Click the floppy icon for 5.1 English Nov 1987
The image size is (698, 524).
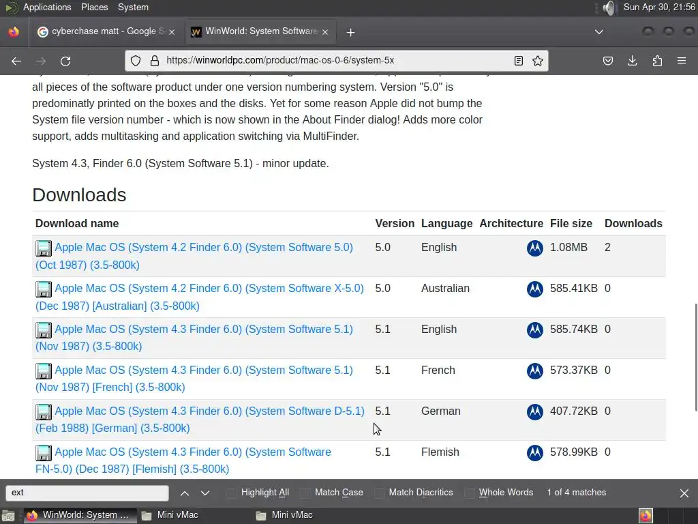point(44,330)
